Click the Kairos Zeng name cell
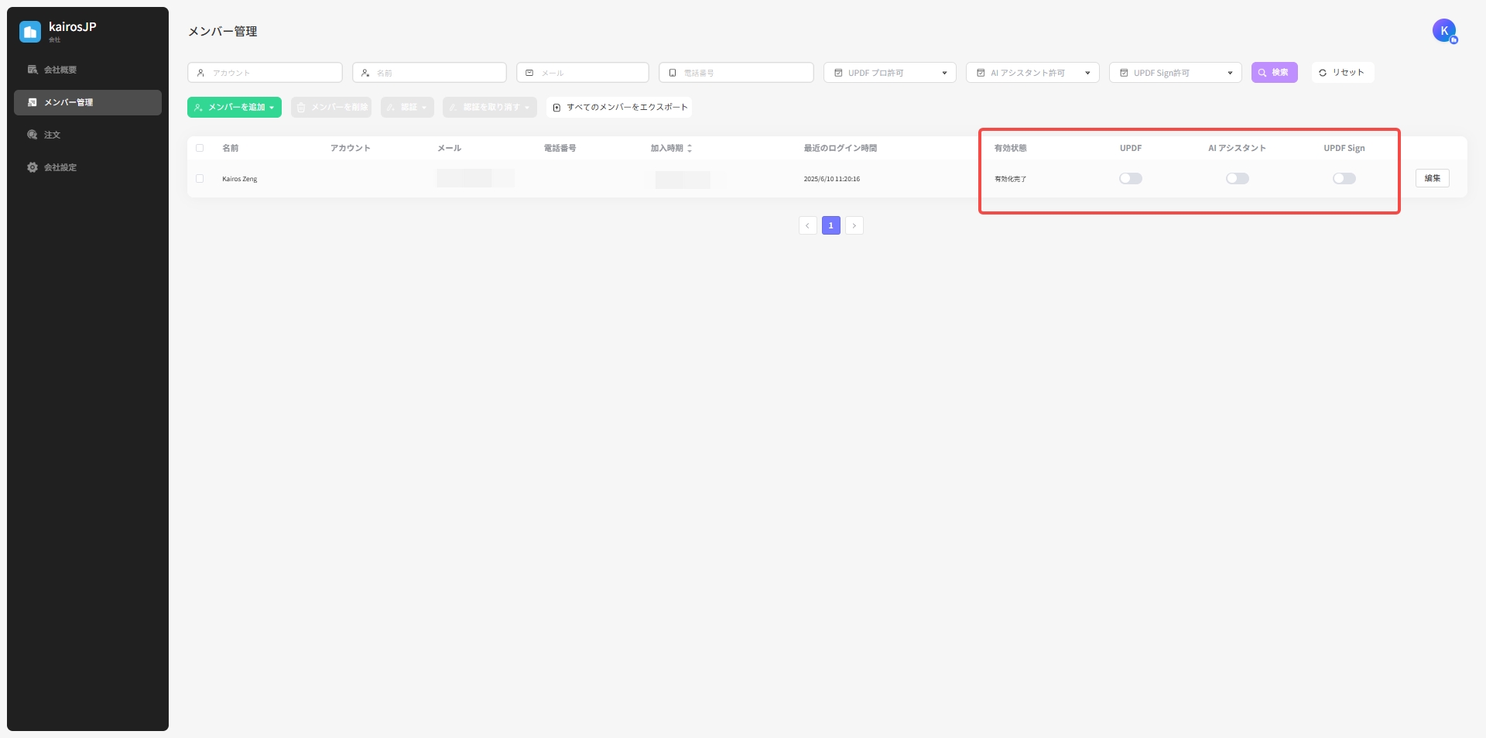 pos(240,179)
